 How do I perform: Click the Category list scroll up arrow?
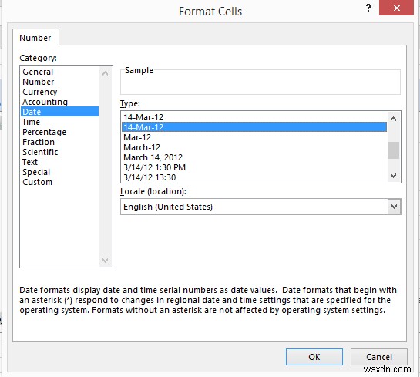[106, 73]
